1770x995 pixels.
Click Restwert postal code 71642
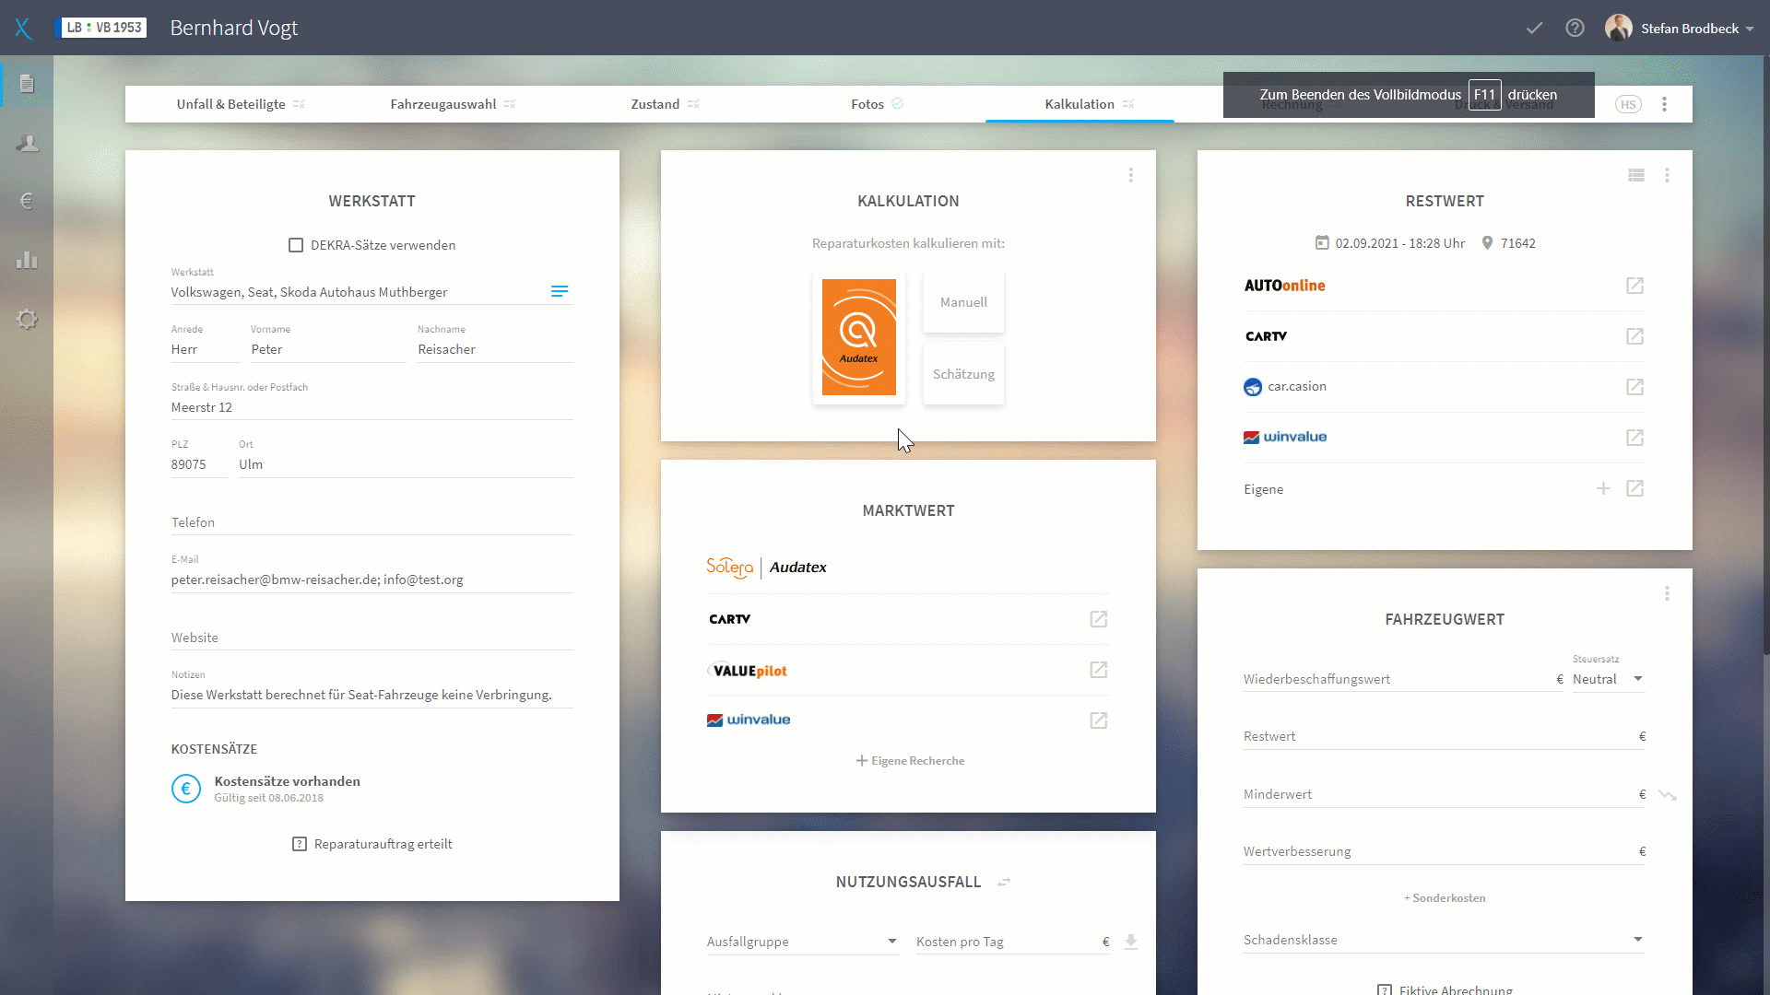(1509, 243)
